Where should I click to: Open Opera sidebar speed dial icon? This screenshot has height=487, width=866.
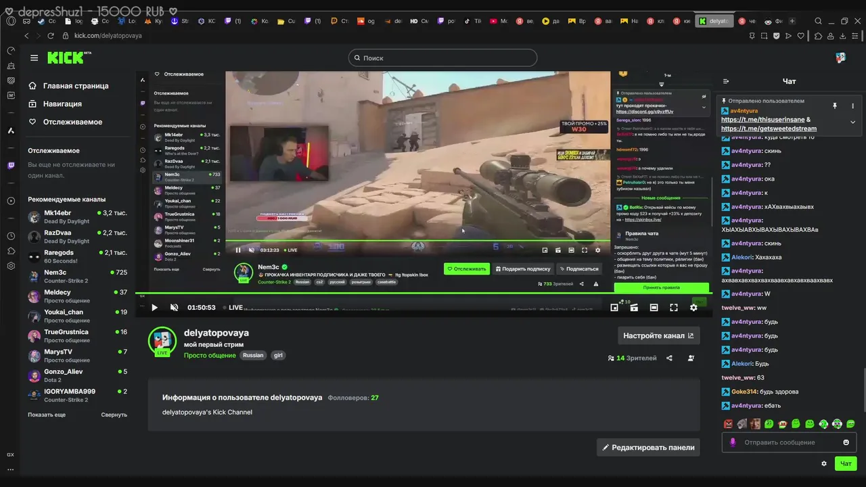tap(11, 51)
